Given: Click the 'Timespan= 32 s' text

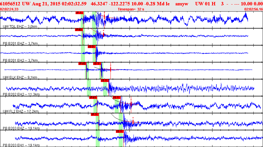Looking at the screenshot, I should pyautogui.click(x=131, y=9).
